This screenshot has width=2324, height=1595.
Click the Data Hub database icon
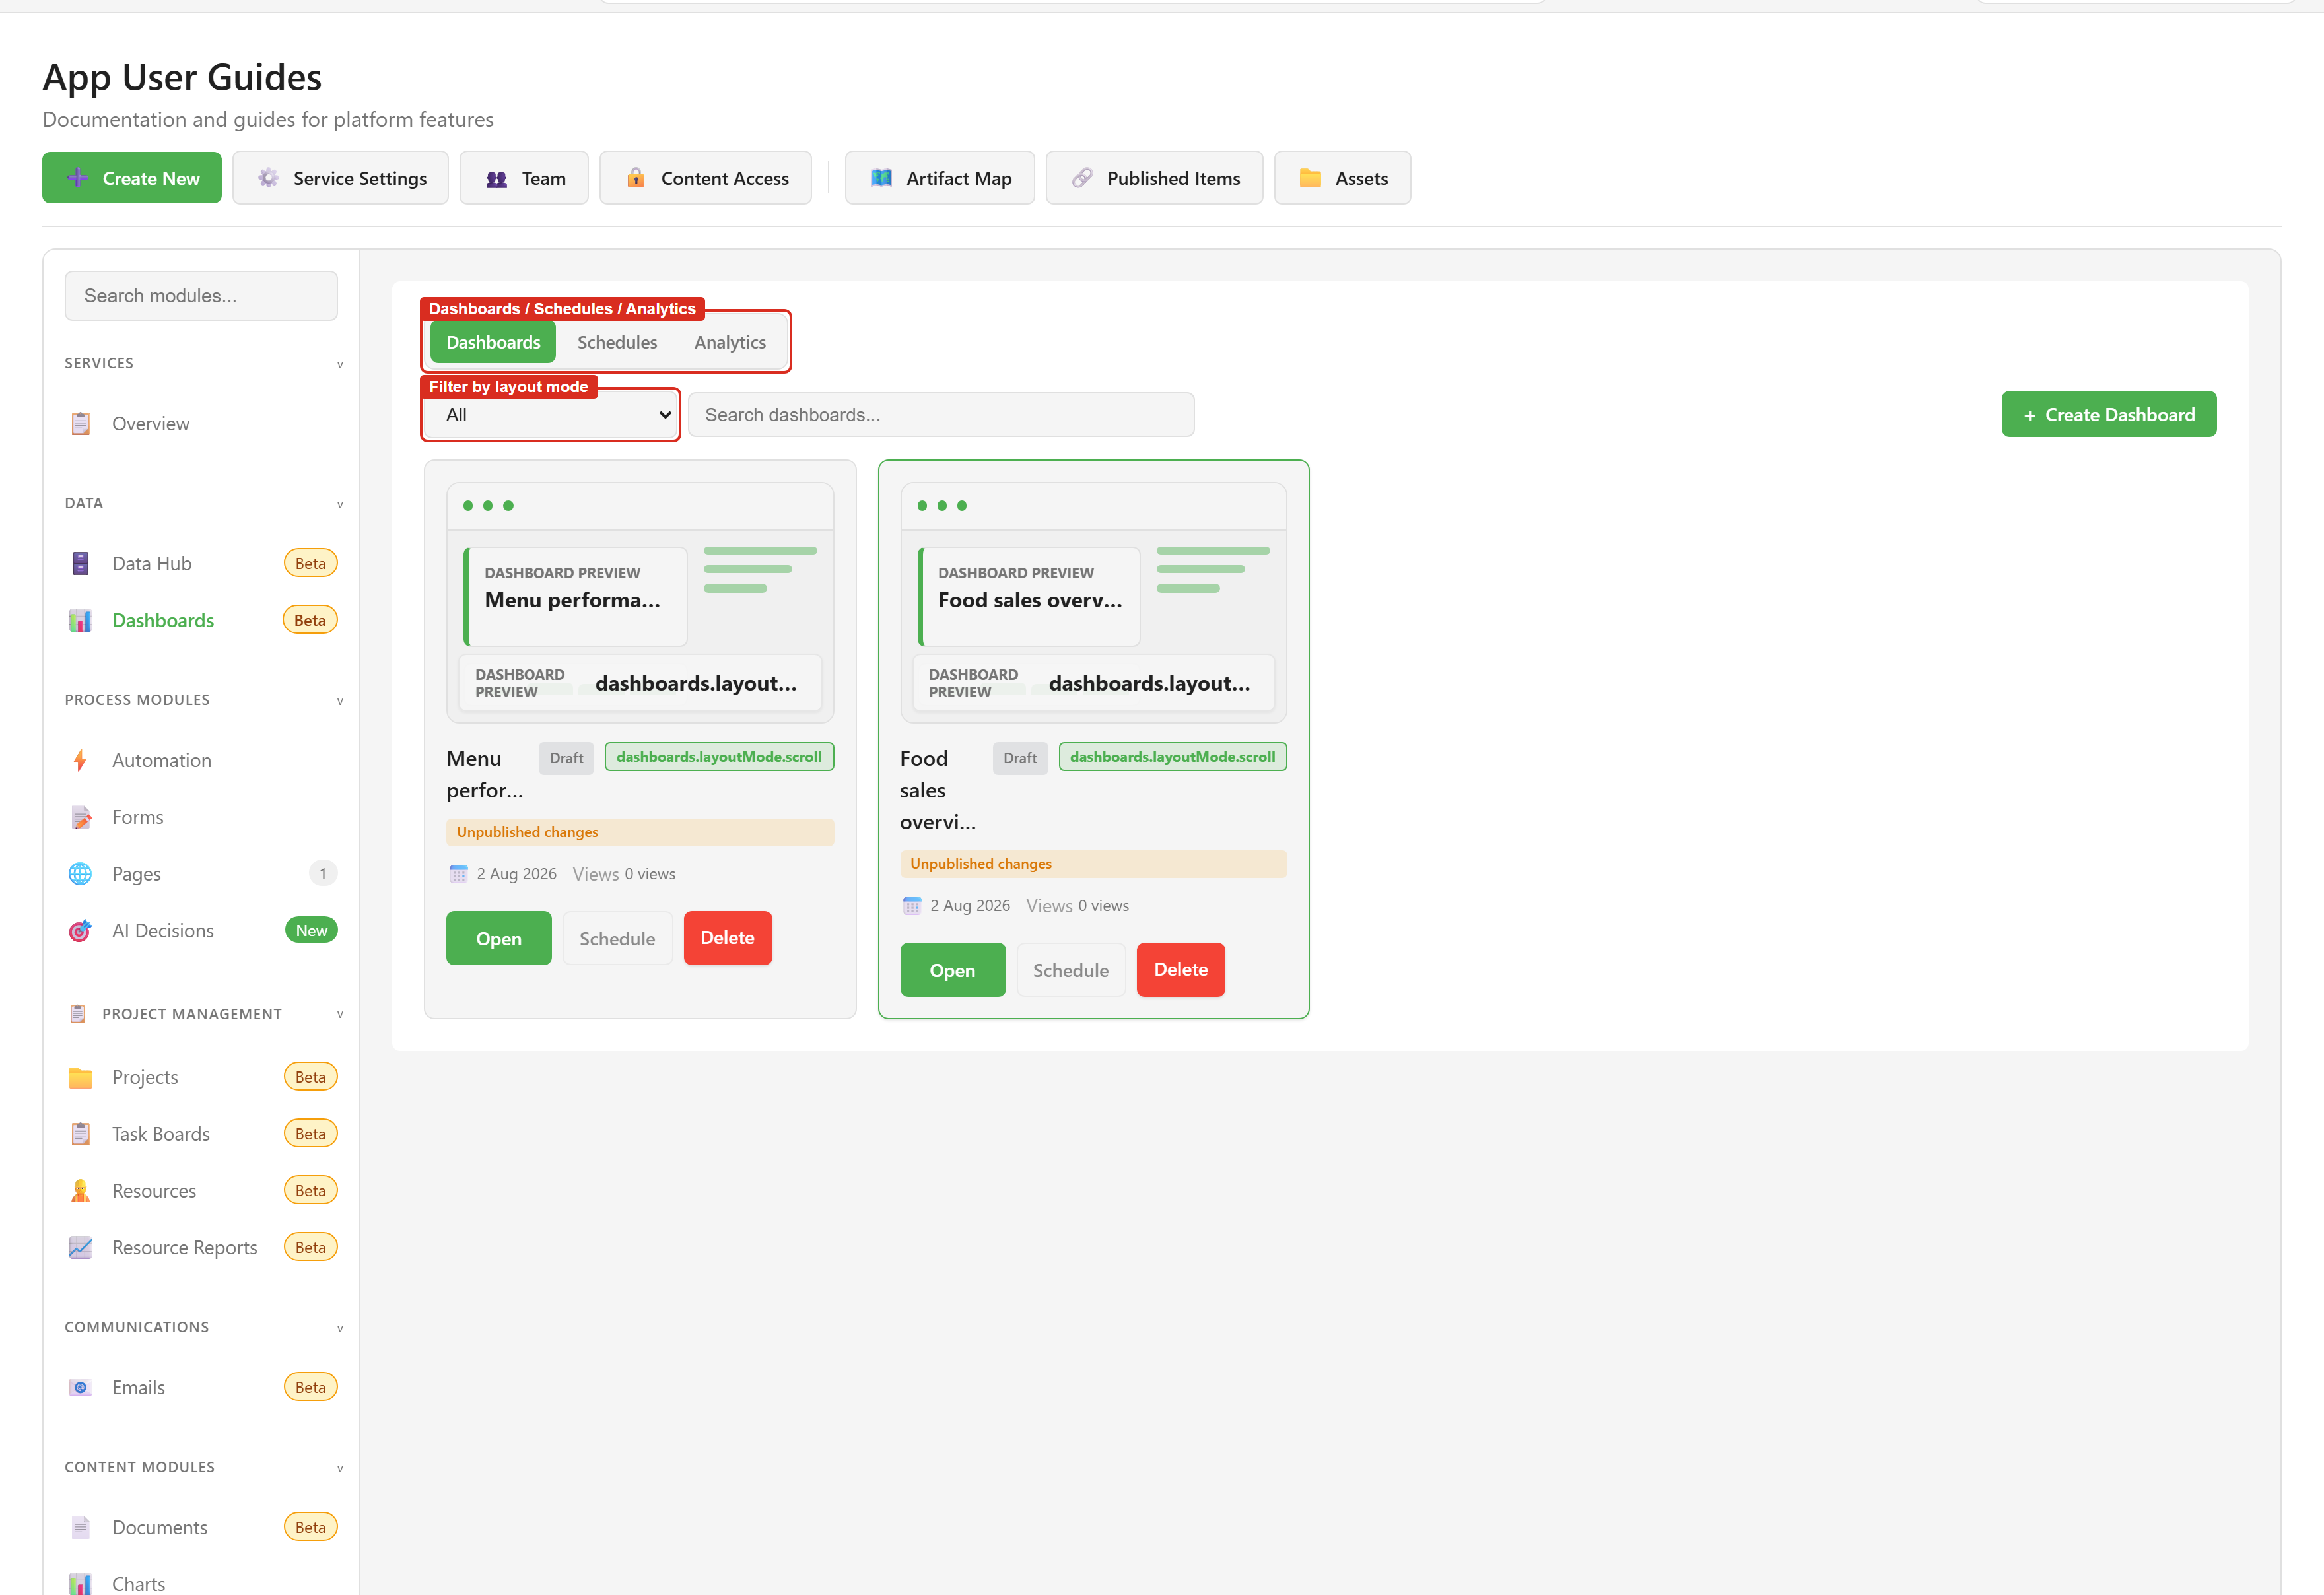(x=80, y=564)
